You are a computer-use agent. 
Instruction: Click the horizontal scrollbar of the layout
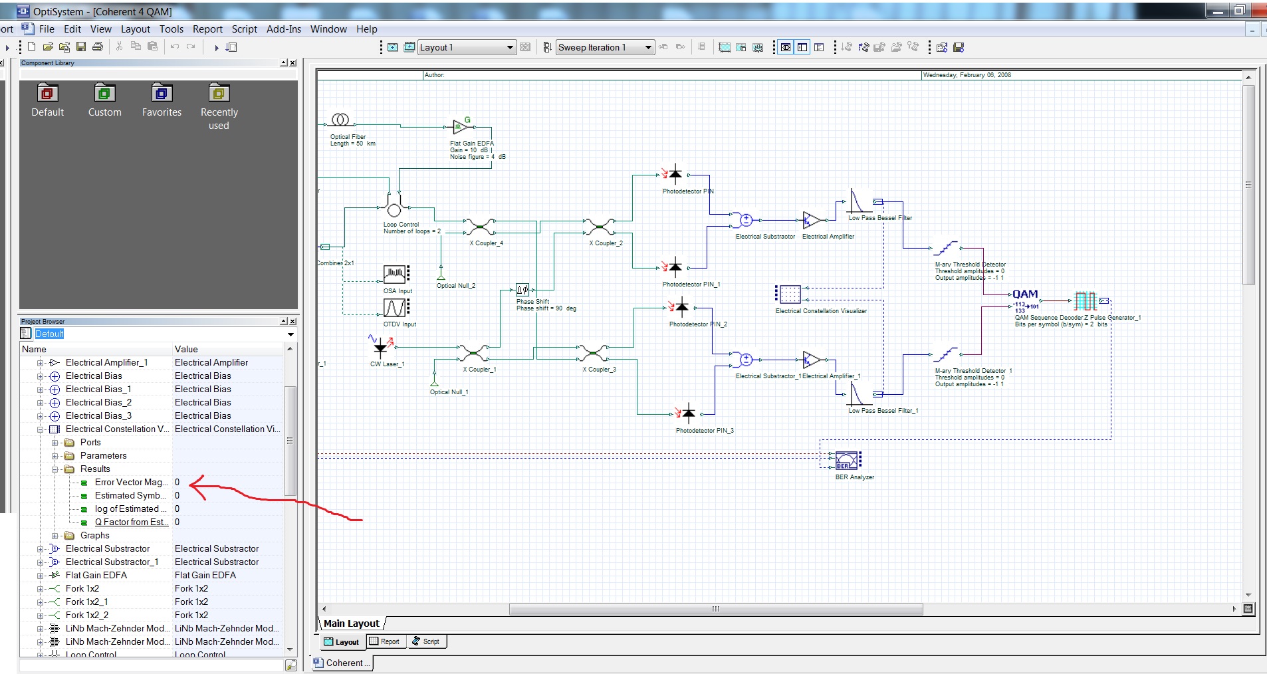(715, 609)
